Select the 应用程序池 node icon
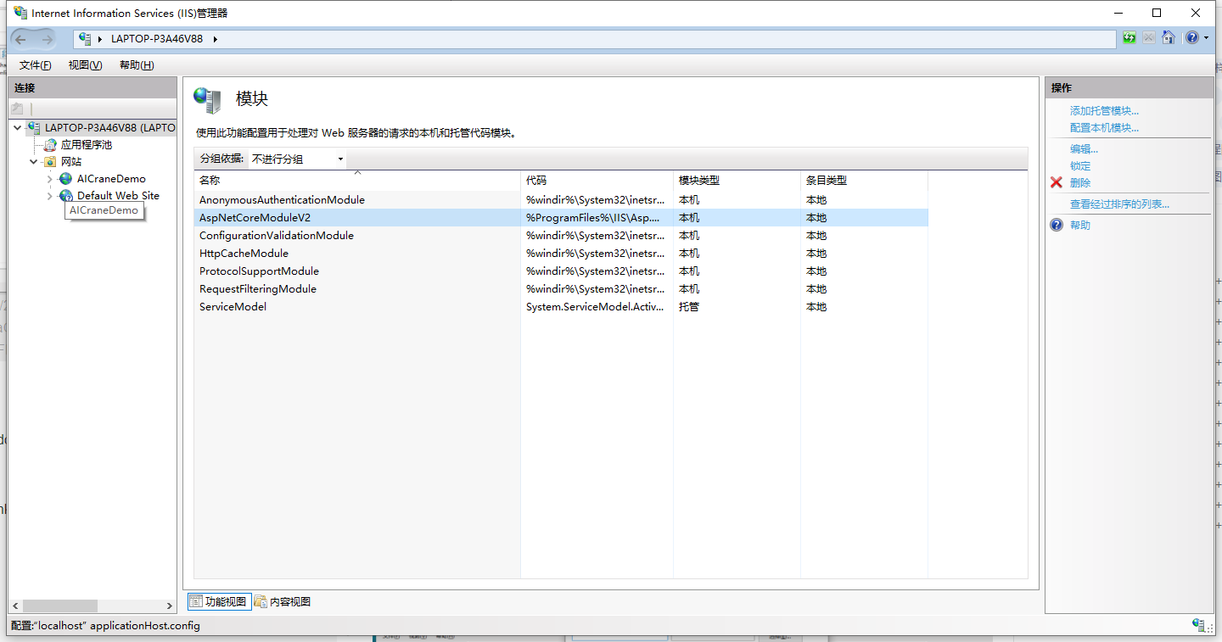 [51, 144]
